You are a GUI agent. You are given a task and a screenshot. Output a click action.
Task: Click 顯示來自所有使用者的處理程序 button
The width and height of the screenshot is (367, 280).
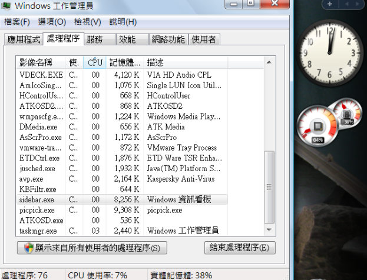(x=92, y=248)
